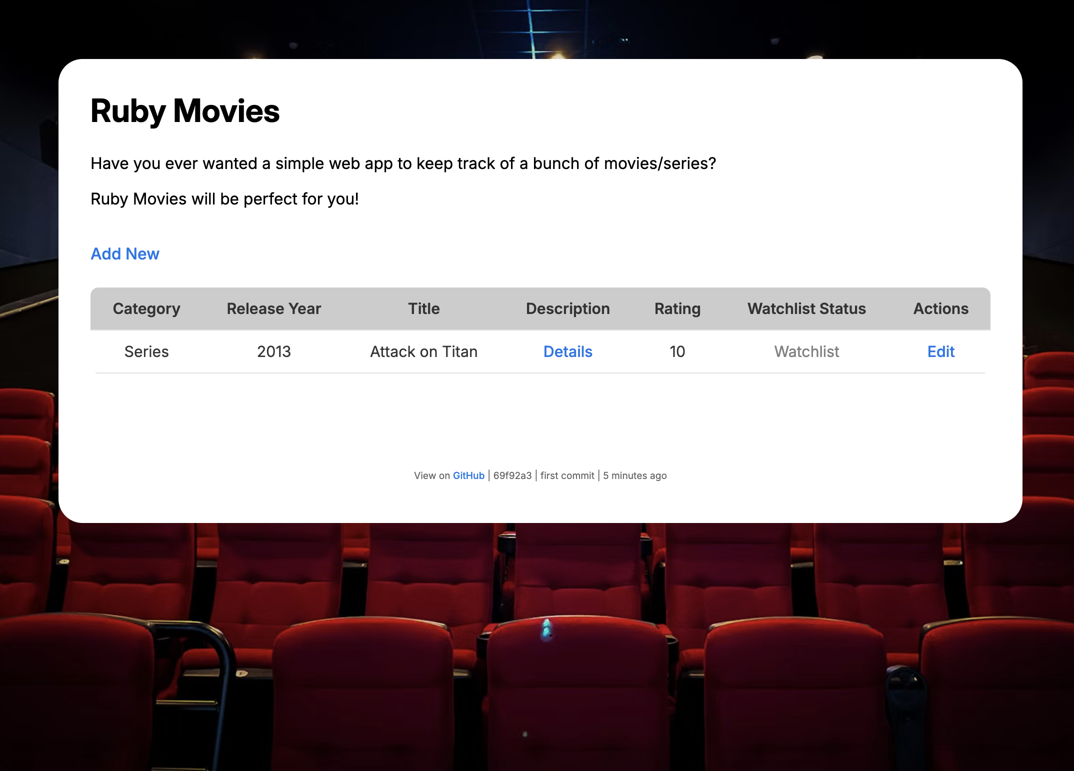The width and height of the screenshot is (1074, 771).
Task: Open the GitHub link in footer
Action: tap(468, 475)
